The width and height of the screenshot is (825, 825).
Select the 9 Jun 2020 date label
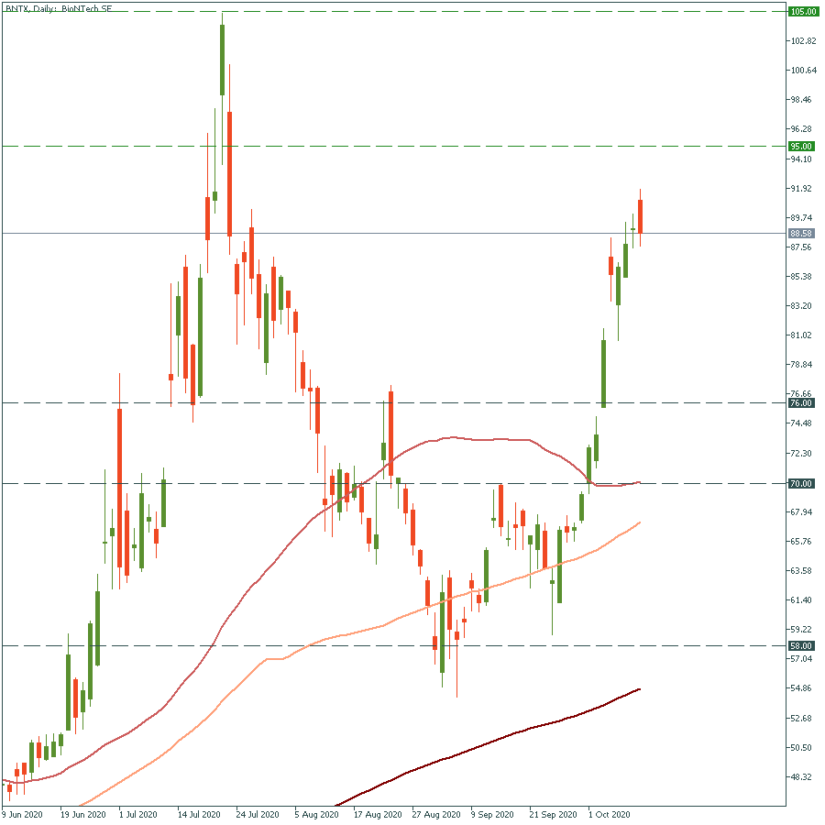[x=23, y=814]
